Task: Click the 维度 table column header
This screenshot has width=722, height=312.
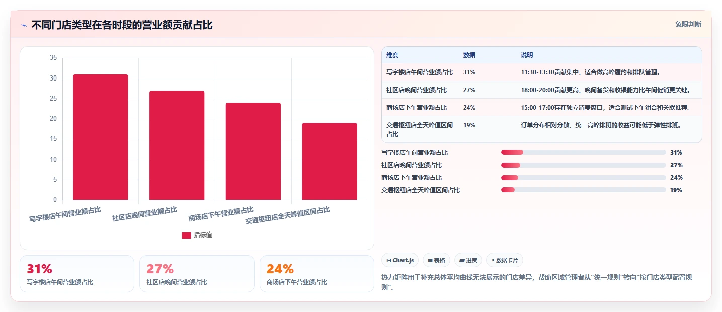Action: 392,55
